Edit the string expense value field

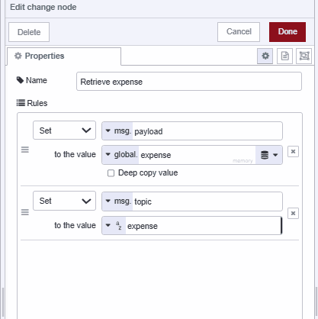tap(204, 226)
